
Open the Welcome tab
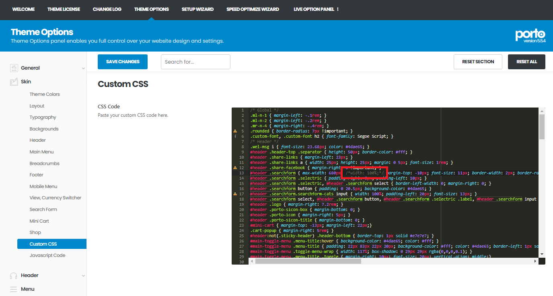coord(23,9)
